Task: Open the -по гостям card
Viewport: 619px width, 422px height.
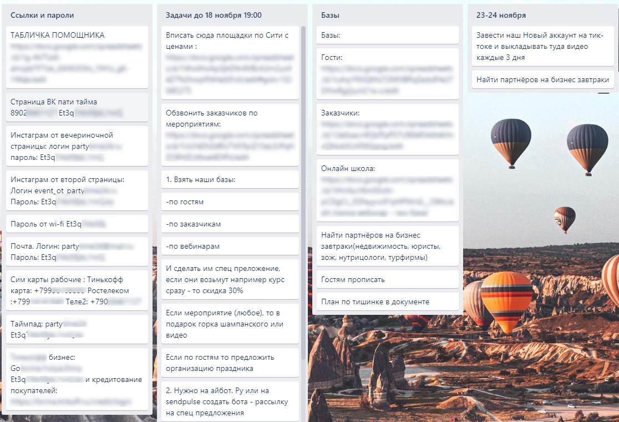Action: [230, 202]
